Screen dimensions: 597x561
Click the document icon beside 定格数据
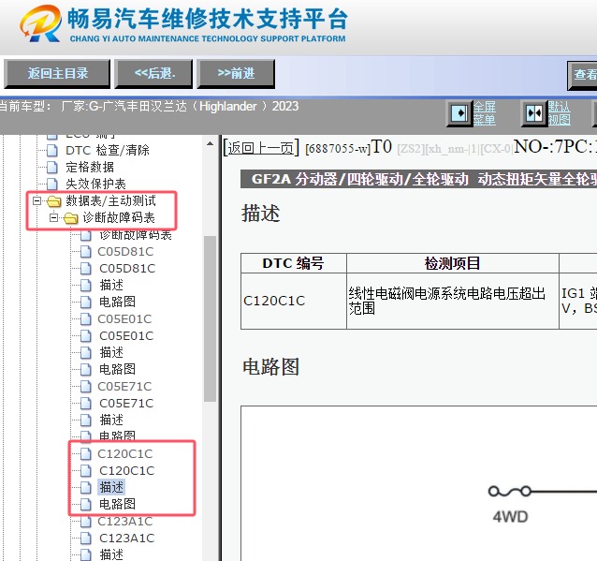[x=51, y=167]
